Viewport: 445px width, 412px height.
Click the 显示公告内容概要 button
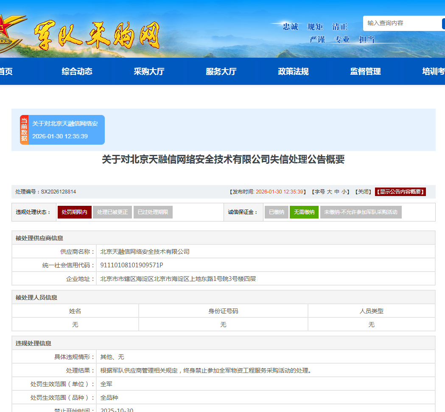coord(400,191)
